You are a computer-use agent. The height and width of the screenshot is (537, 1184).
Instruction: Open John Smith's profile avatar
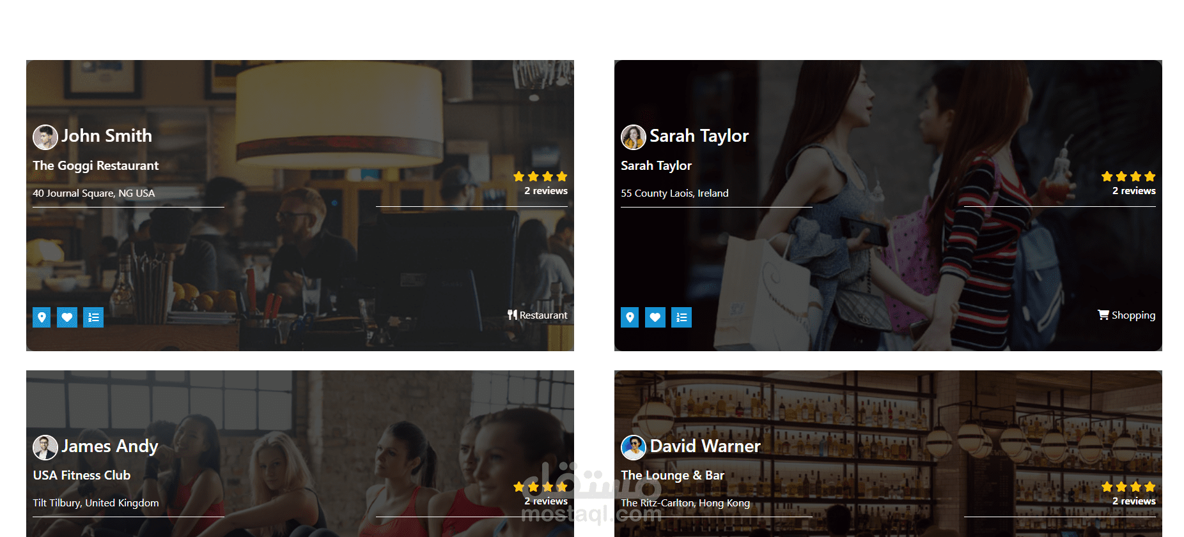45,137
